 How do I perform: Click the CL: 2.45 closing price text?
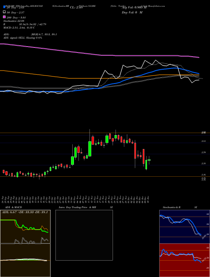click(76, 8)
